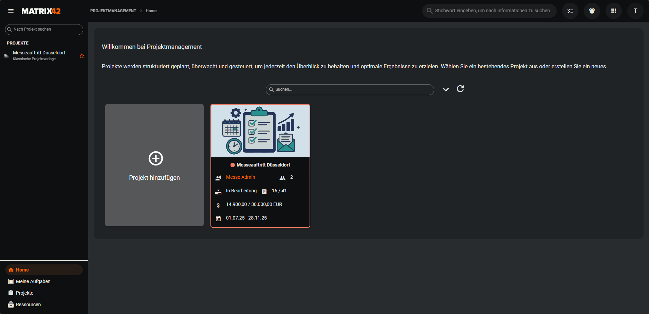Open the apps grid launcher

pyautogui.click(x=613, y=11)
